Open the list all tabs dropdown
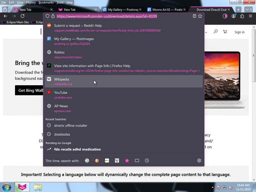The height and width of the screenshot is (192, 256). 249,10
